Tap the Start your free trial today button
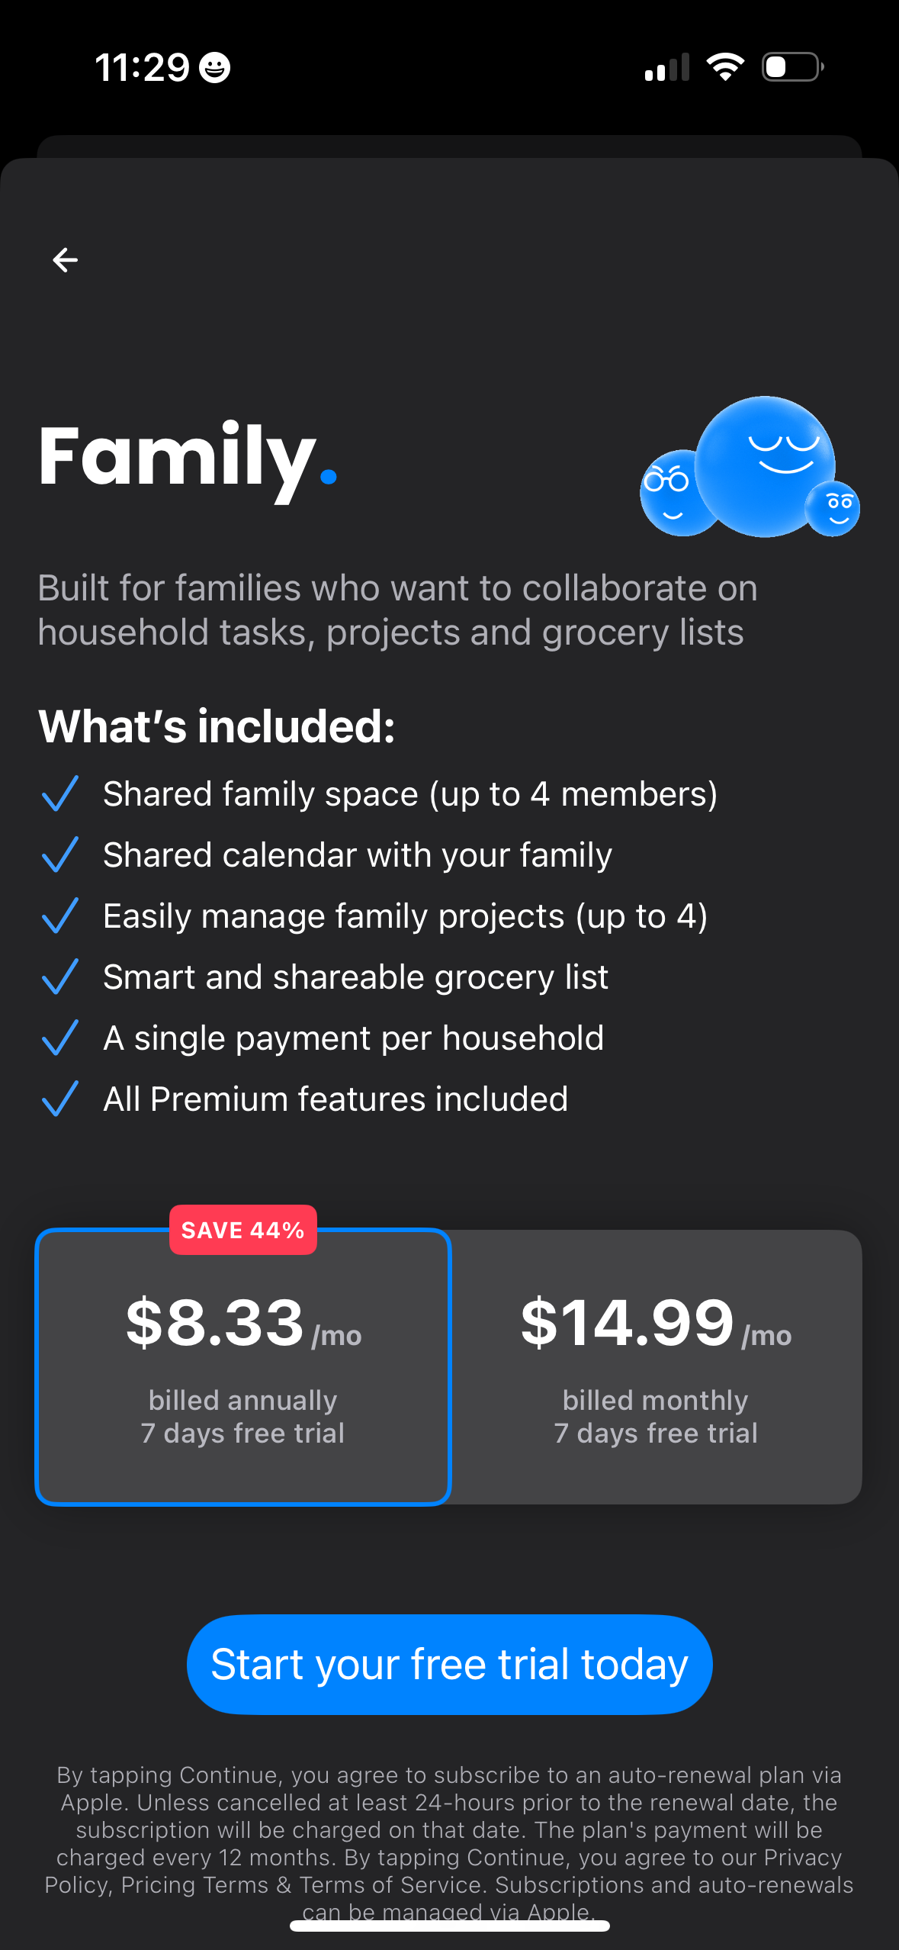 (449, 1663)
